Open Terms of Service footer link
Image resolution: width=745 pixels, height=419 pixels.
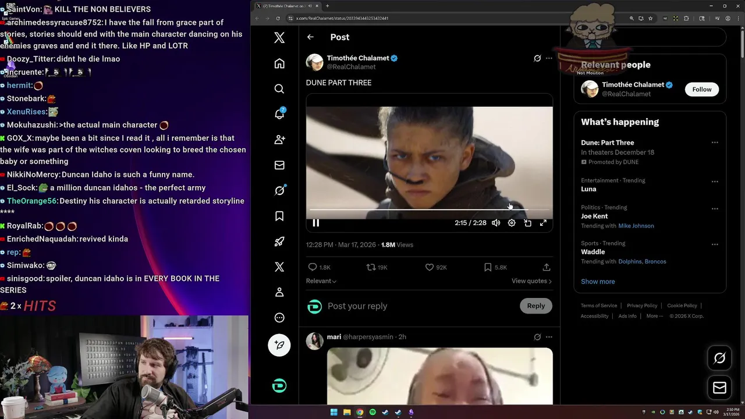[599, 306]
